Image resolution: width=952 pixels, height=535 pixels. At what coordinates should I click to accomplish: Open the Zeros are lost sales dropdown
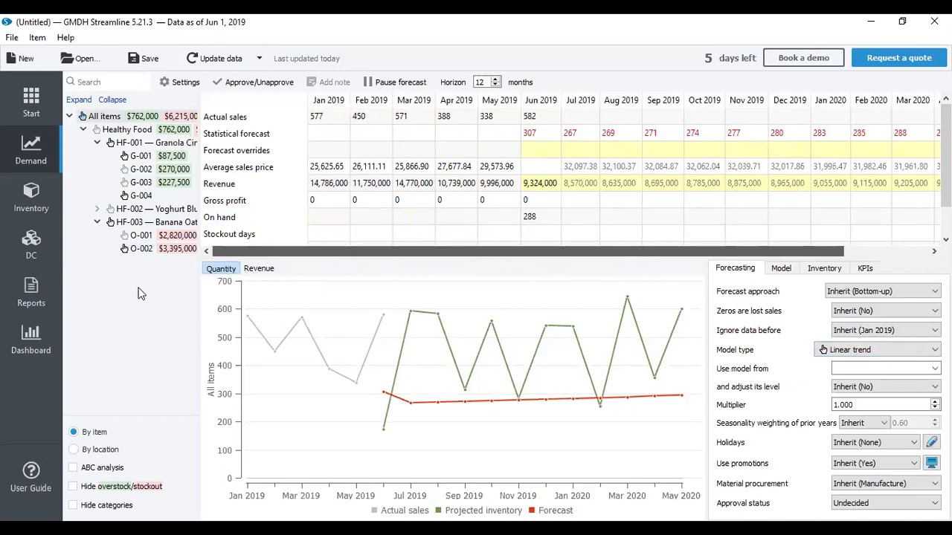(x=886, y=311)
